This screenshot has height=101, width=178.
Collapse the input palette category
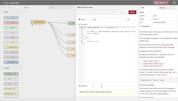(2, 12)
